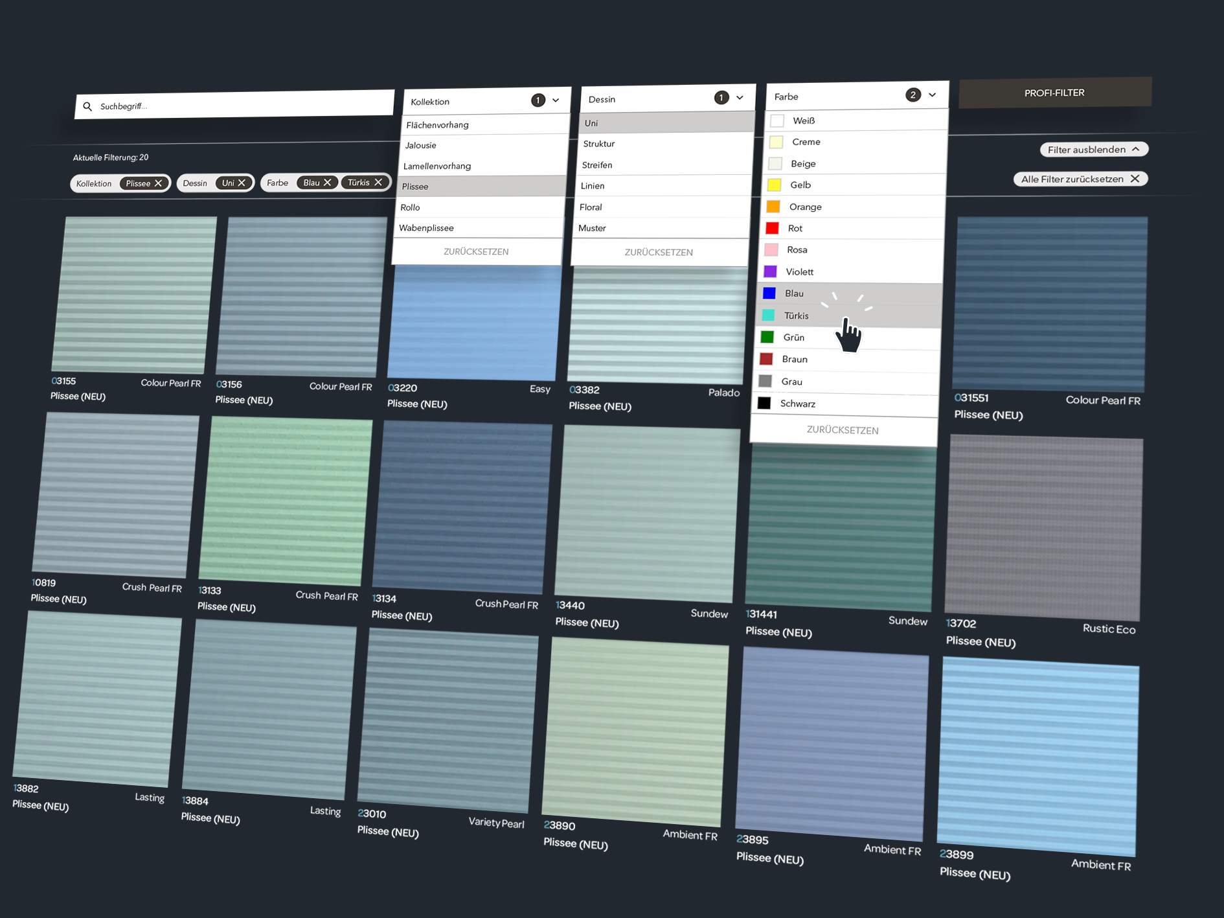This screenshot has width=1224, height=918.
Task: Remove the Türkis filter chip
Action: coord(378,182)
